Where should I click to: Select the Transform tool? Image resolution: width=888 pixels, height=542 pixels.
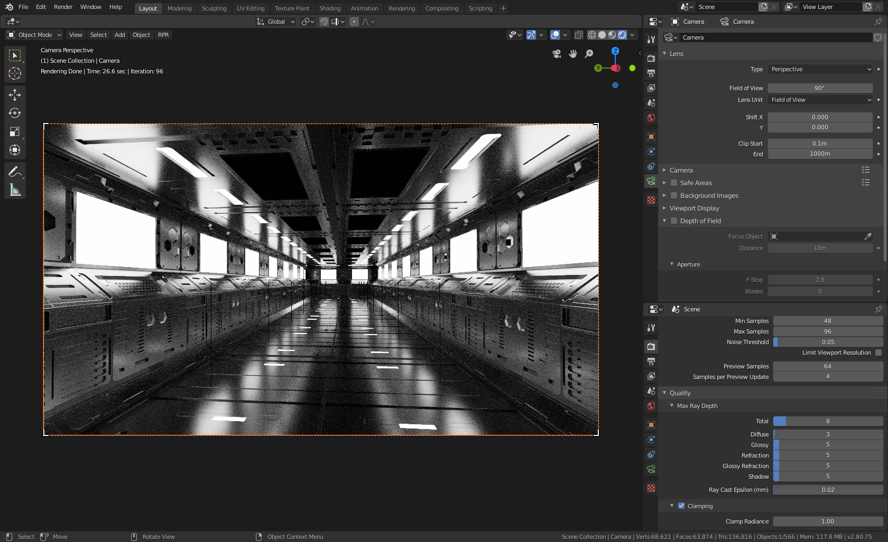15,150
